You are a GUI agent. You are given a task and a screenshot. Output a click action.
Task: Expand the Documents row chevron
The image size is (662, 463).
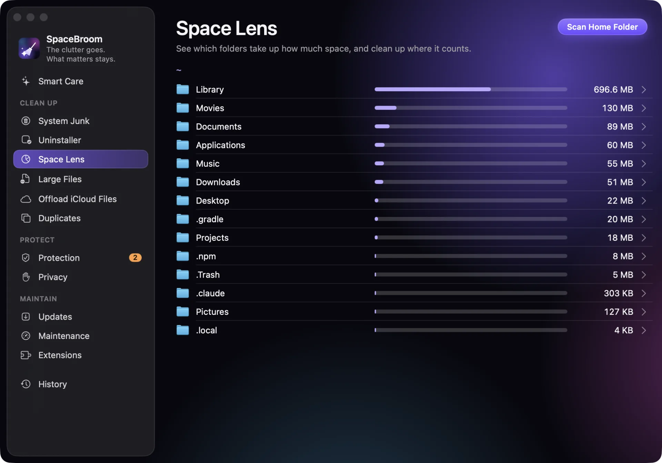pyautogui.click(x=644, y=126)
